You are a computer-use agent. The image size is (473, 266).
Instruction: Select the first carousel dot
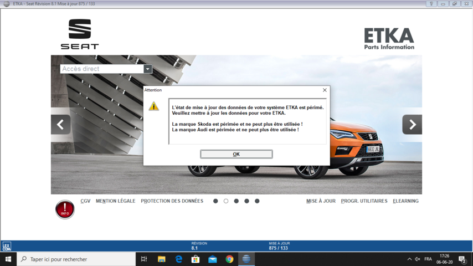click(x=215, y=201)
